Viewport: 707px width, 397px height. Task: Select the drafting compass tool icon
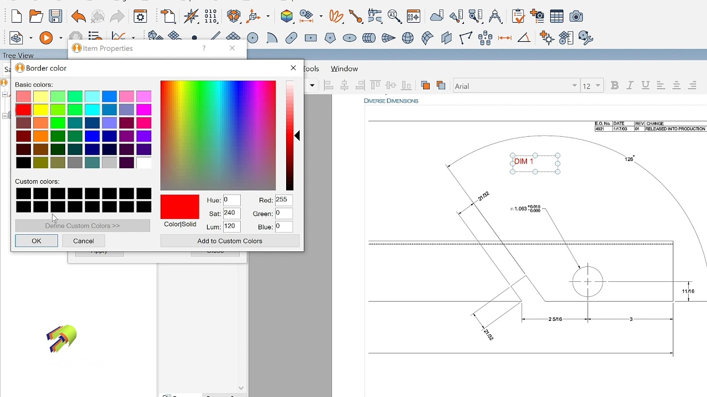pyautogui.click(x=495, y=17)
